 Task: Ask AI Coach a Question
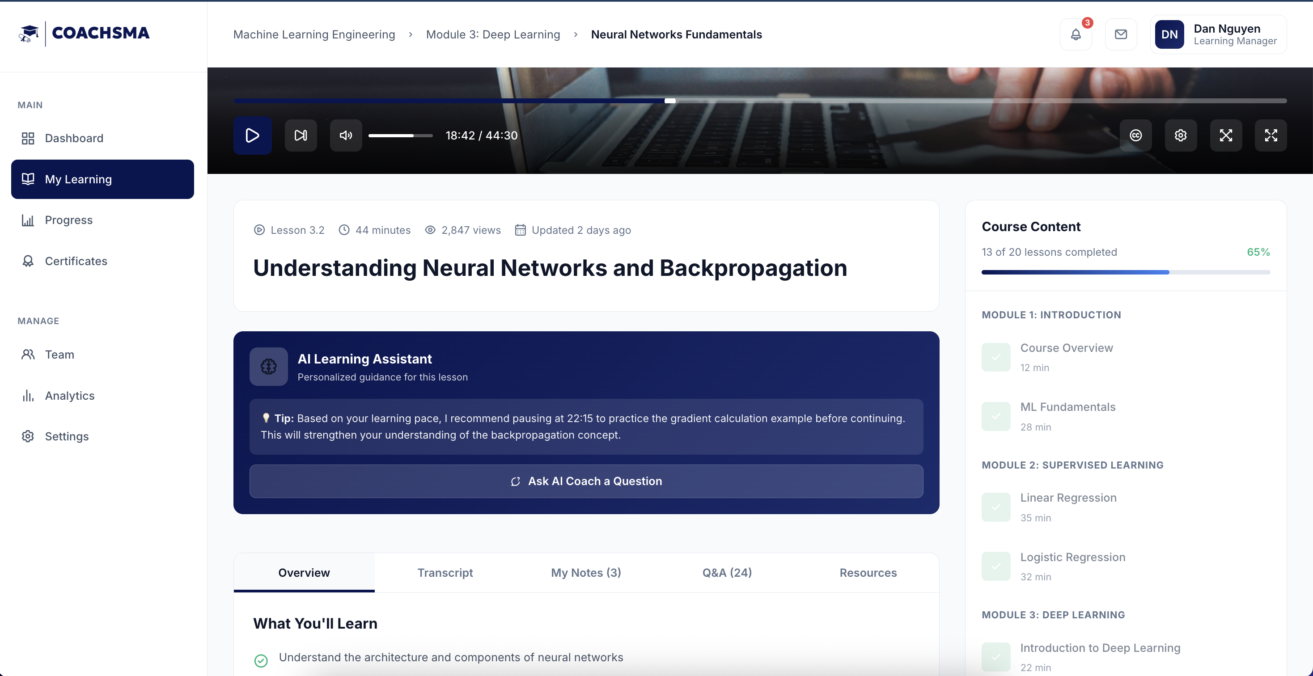tap(586, 481)
